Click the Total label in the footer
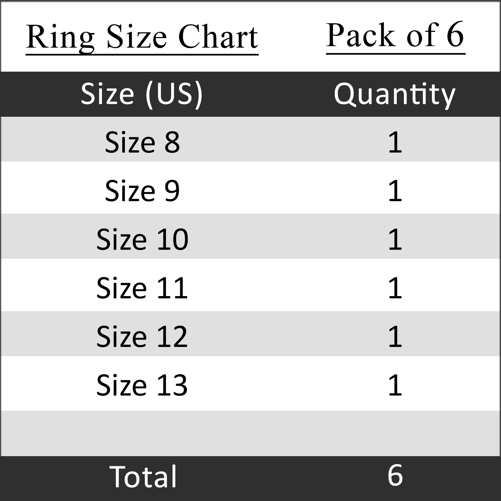501x501 pixels. [143, 477]
